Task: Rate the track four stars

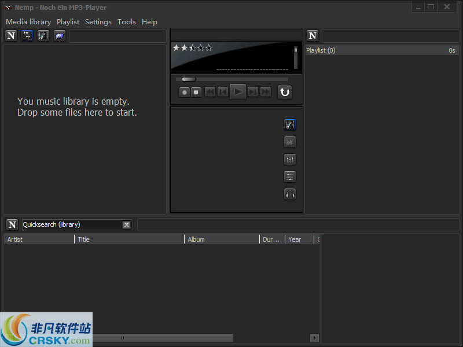Action: [x=200, y=47]
